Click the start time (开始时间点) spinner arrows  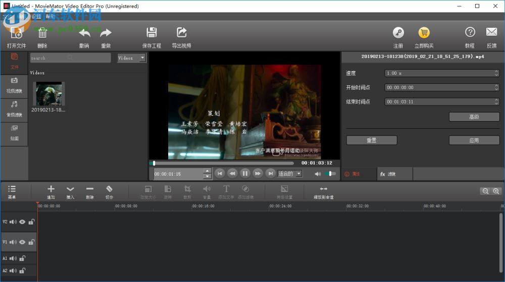pyautogui.click(x=496, y=87)
